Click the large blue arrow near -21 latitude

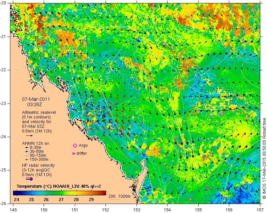tap(137, 40)
